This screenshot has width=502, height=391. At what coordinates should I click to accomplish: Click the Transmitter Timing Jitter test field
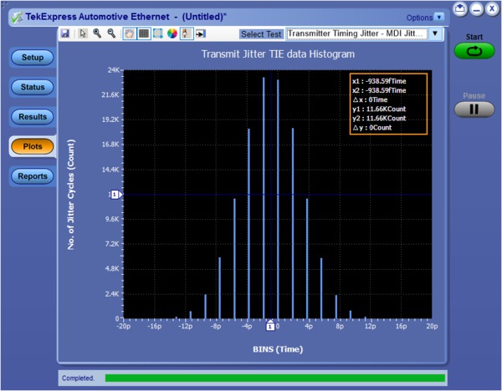click(357, 34)
